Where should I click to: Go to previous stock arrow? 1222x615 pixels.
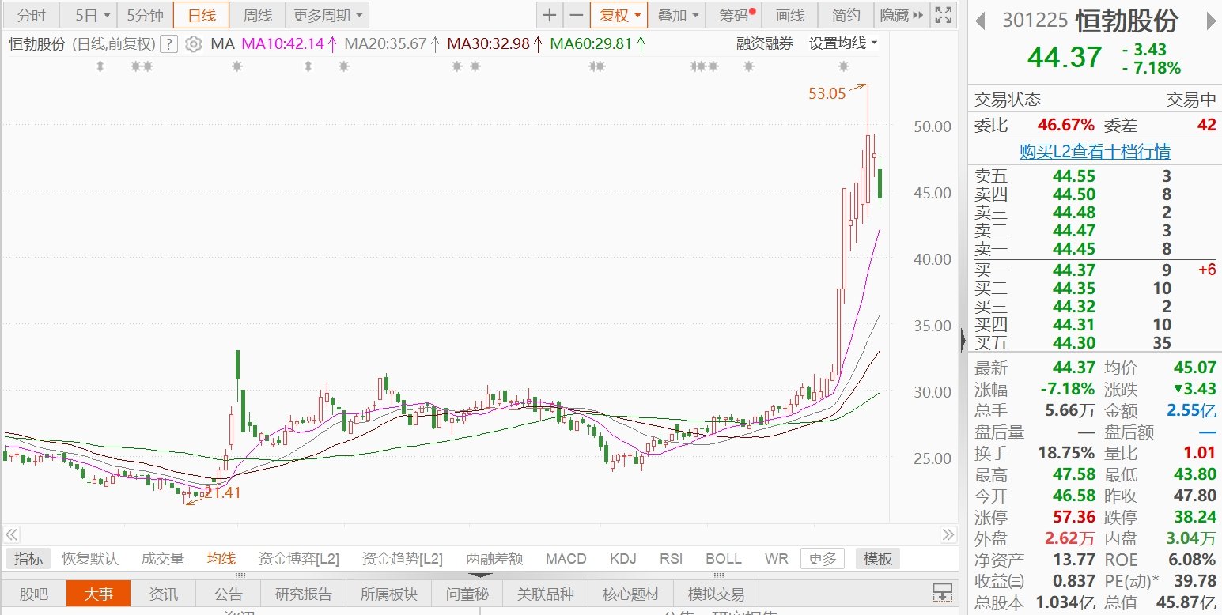980,20
